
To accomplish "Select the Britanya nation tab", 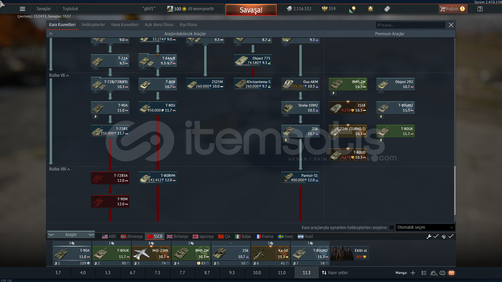I will click(x=178, y=237).
